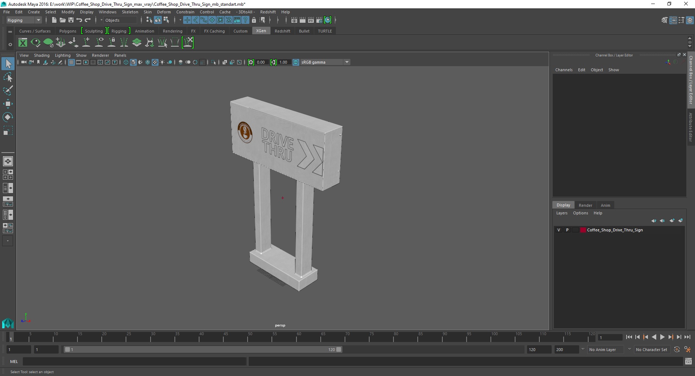Viewport: 695px width, 376px height.
Task: Open the Deform menu
Action: pyautogui.click(x=164, y=12)
